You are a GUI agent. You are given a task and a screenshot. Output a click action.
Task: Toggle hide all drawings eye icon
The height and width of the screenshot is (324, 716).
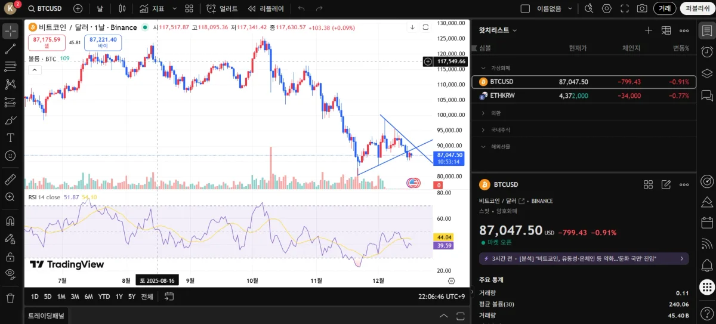(x=10, y=274)
